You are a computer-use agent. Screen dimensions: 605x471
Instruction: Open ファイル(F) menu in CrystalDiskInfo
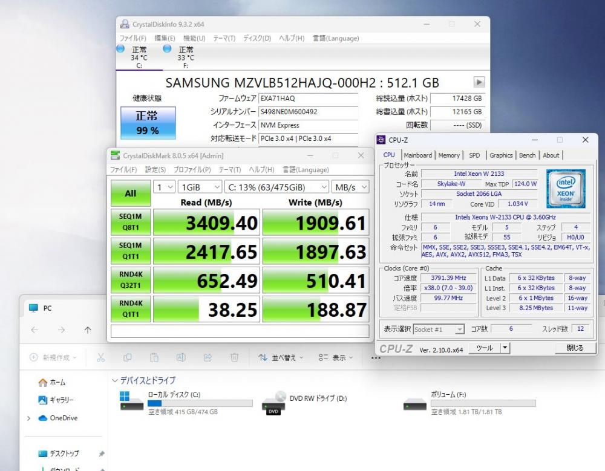(132, 38)
